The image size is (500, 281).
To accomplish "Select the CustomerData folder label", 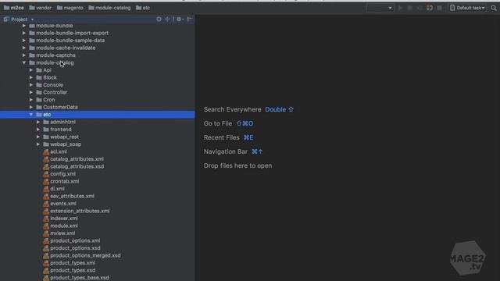I will [x=61, y=107].
